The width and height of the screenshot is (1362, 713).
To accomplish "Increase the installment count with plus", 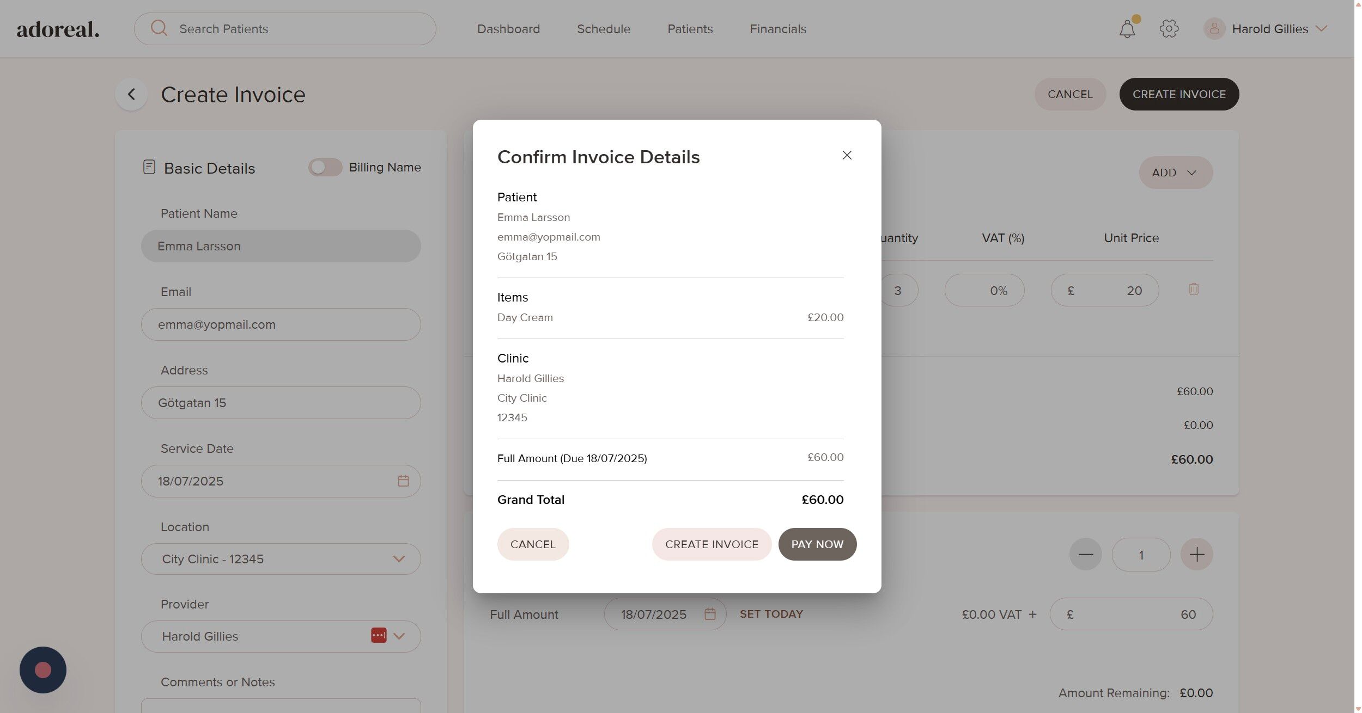I will [1196, 555].
